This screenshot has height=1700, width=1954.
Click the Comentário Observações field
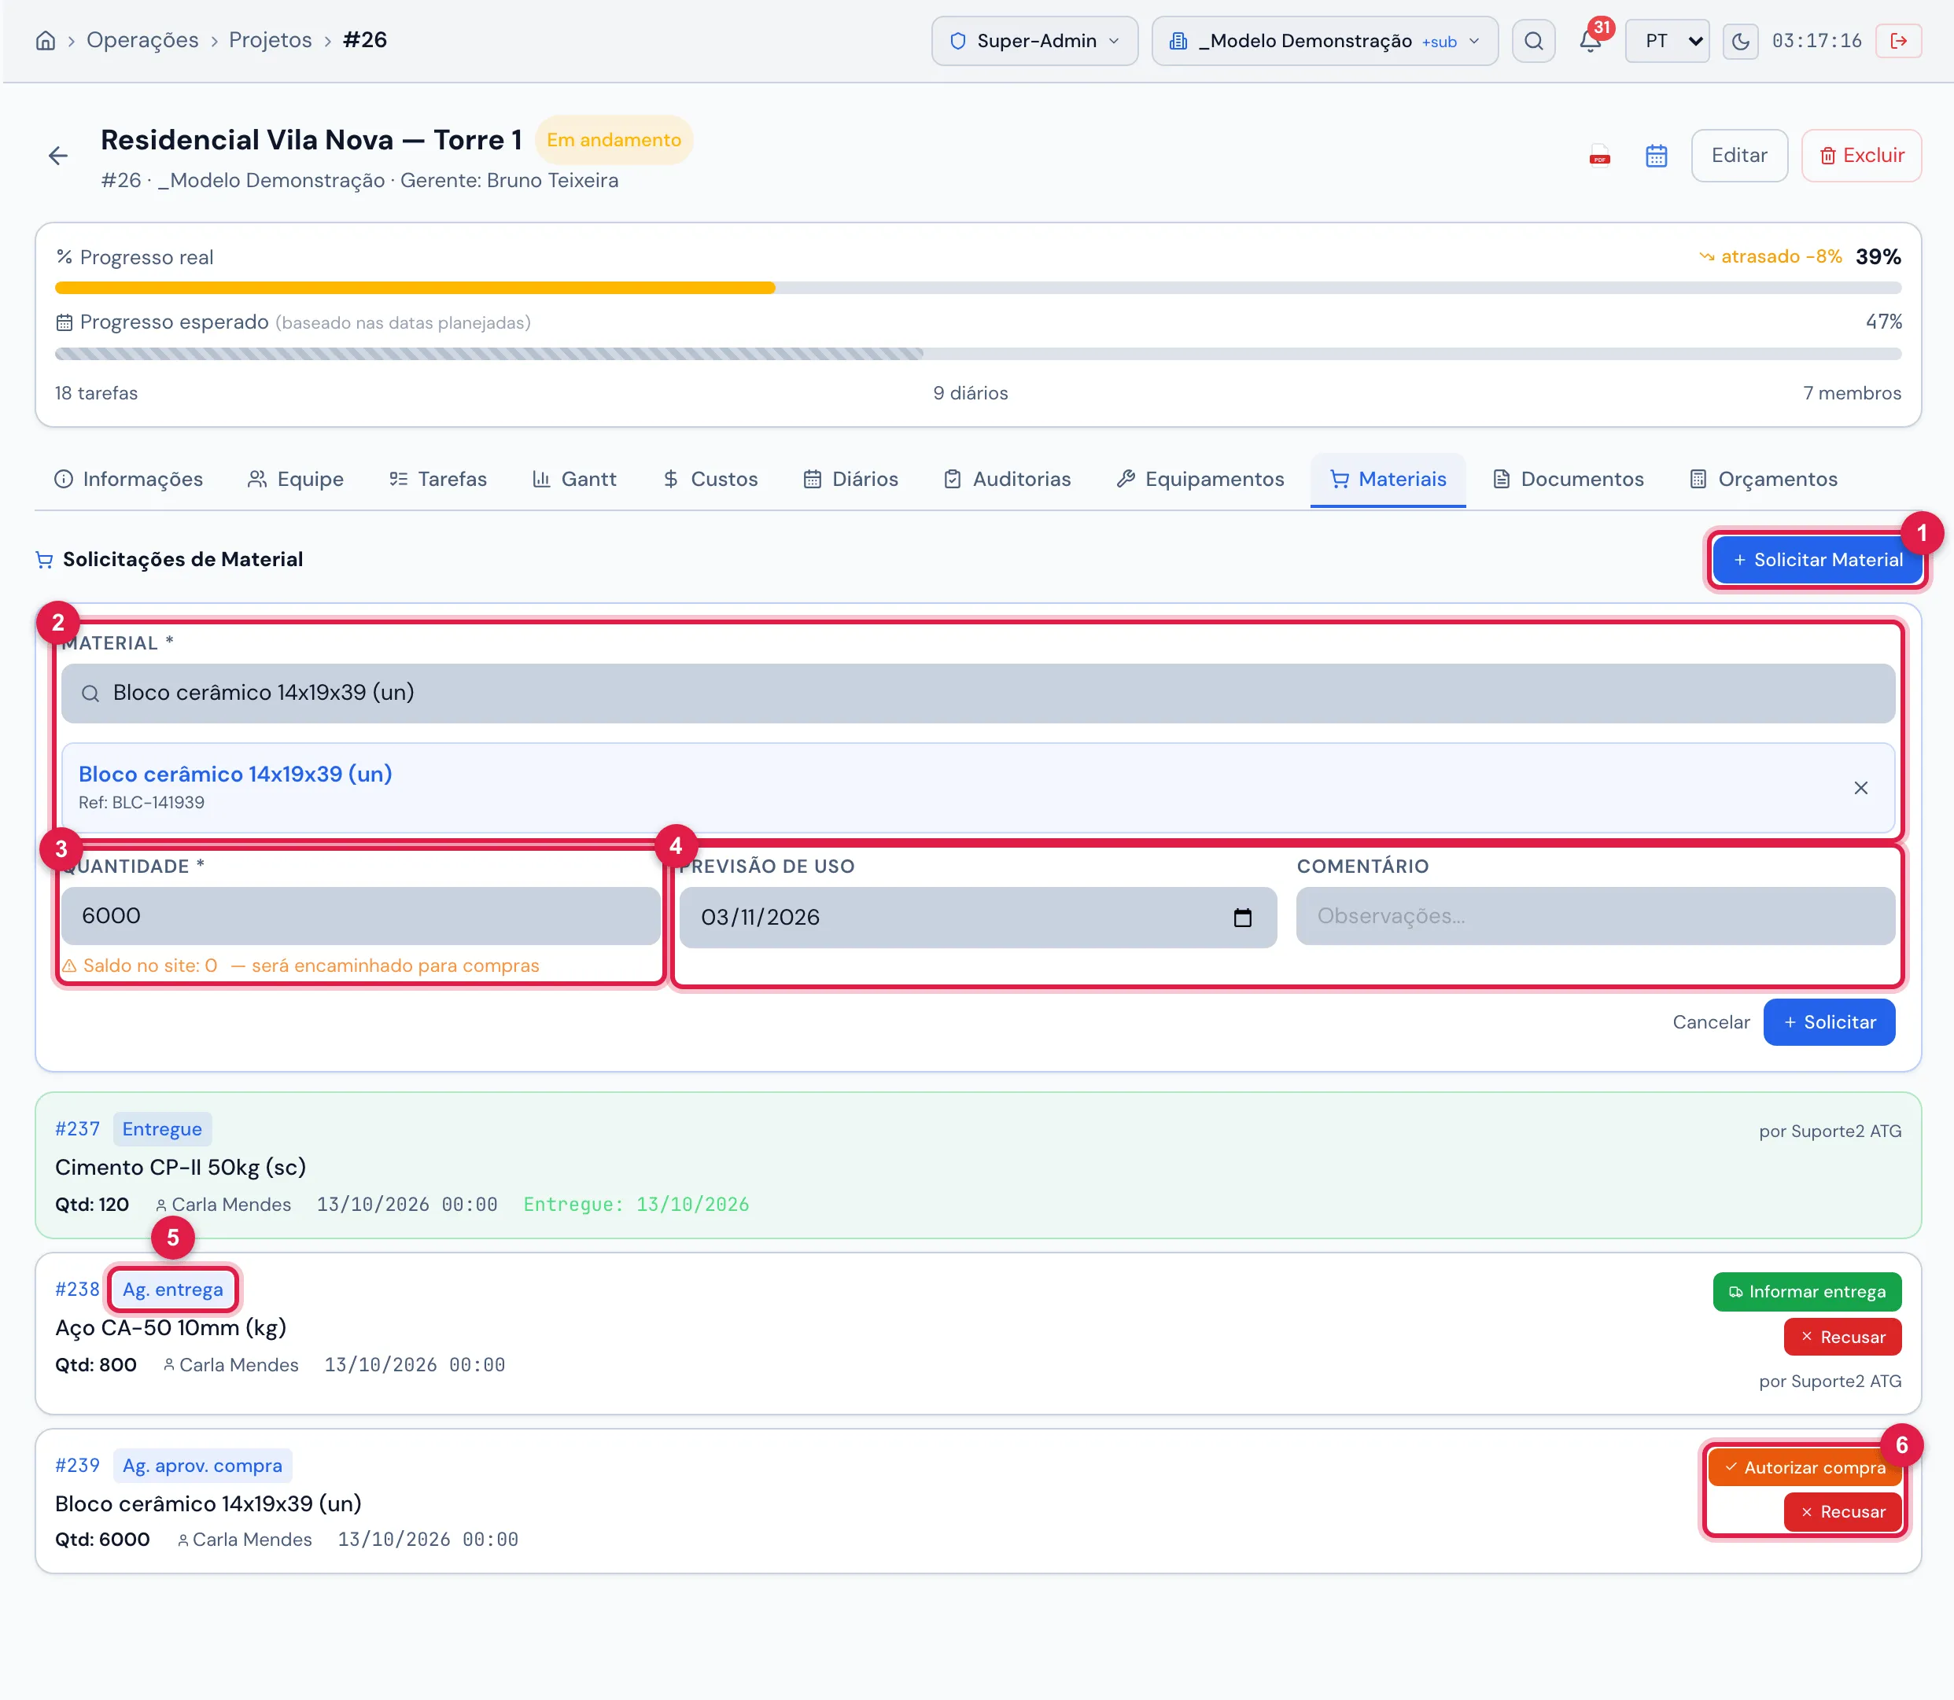pos(1595,915)
